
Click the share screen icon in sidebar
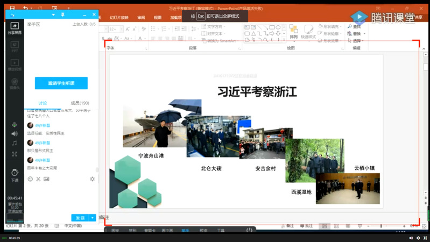(15, 29)
